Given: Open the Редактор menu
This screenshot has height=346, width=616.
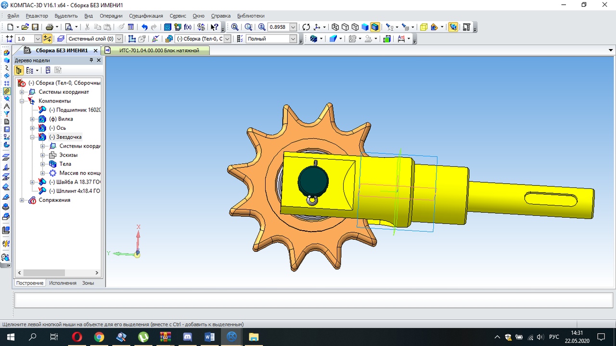Looking at the screenshot, I should pos(37,16).
